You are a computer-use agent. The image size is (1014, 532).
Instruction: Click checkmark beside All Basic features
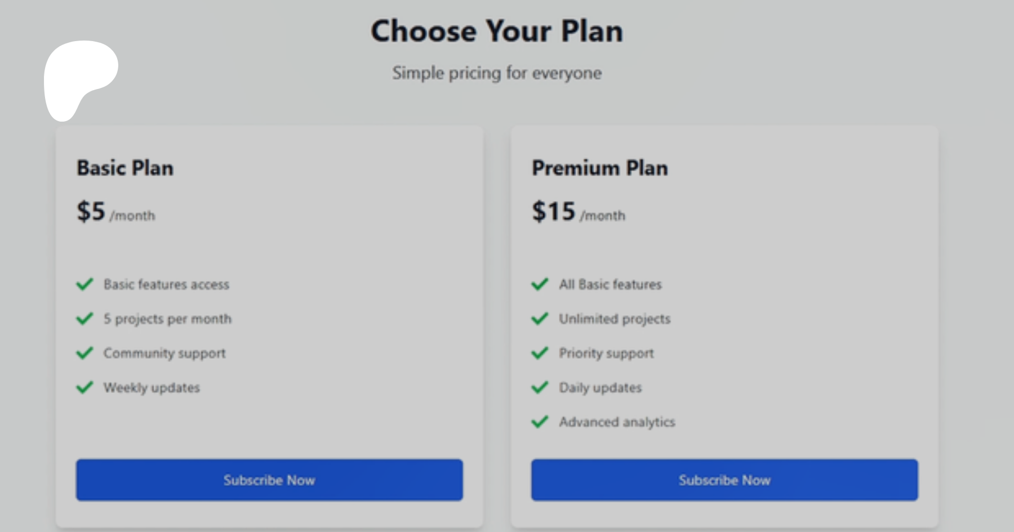click(540, 284)
